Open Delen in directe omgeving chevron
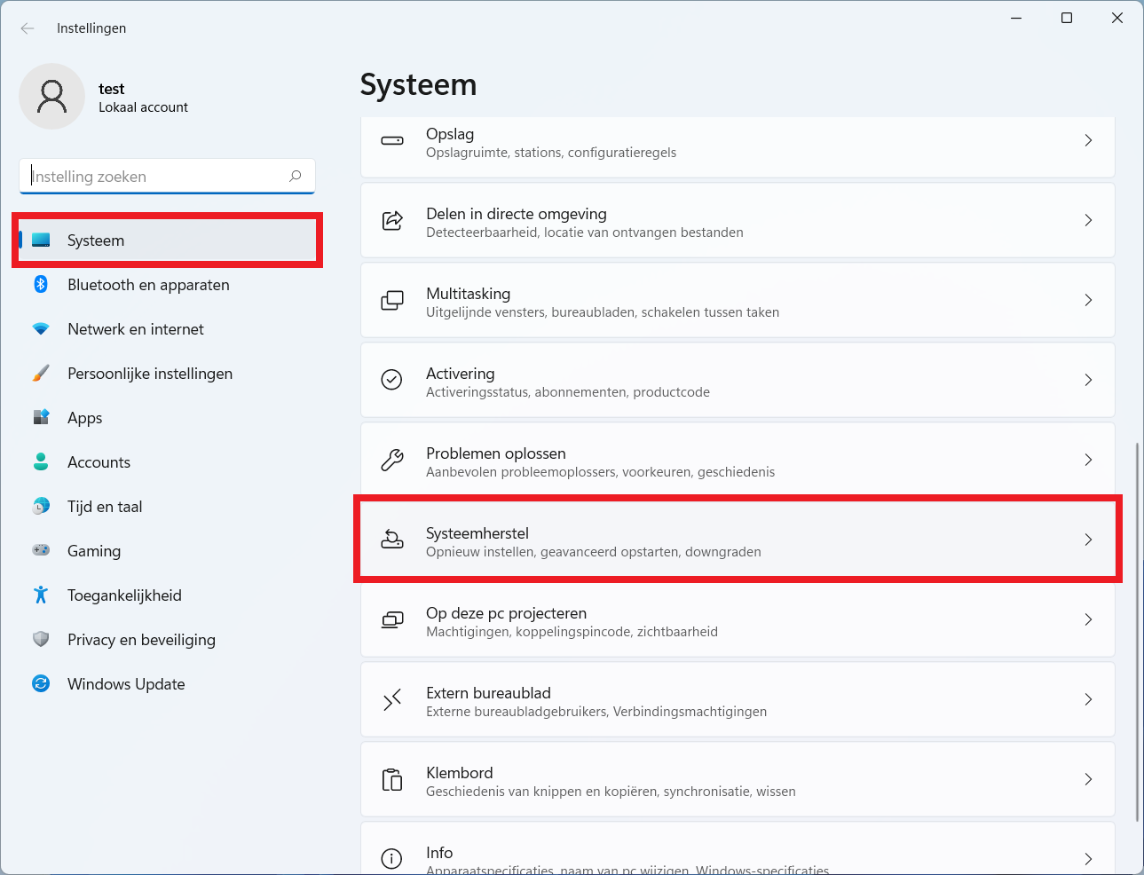Image resolution: width=1144 pixels, height=875 pixels. (1088, 220)
